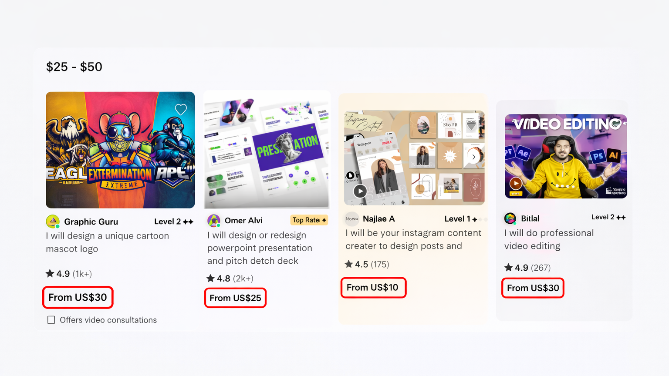Click Najlae A's profile avatar
The image size is (669, 376).
click(351, 219)
